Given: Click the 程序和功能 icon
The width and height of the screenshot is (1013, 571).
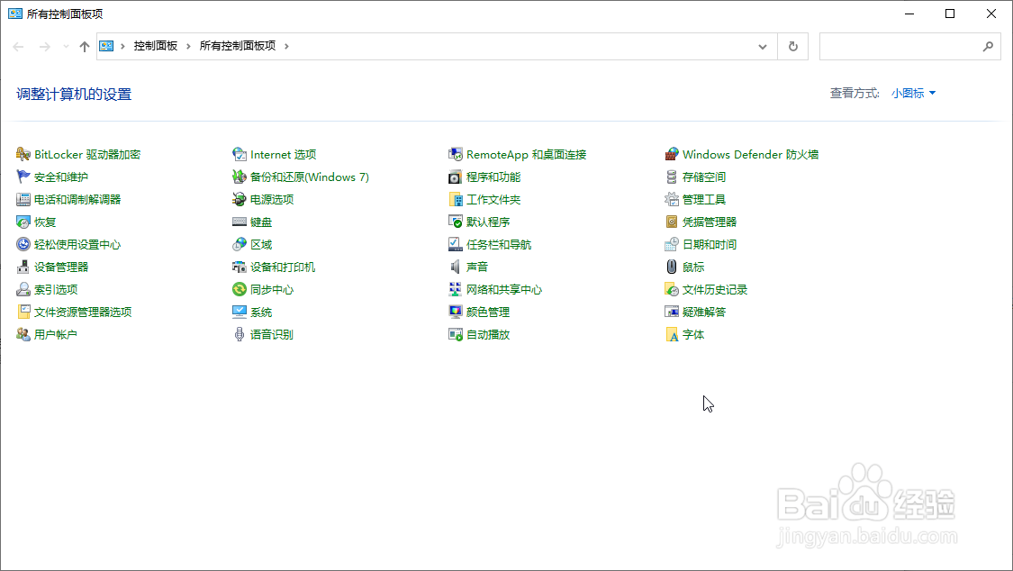Looking at the screenshot, I should click(456, 177).
